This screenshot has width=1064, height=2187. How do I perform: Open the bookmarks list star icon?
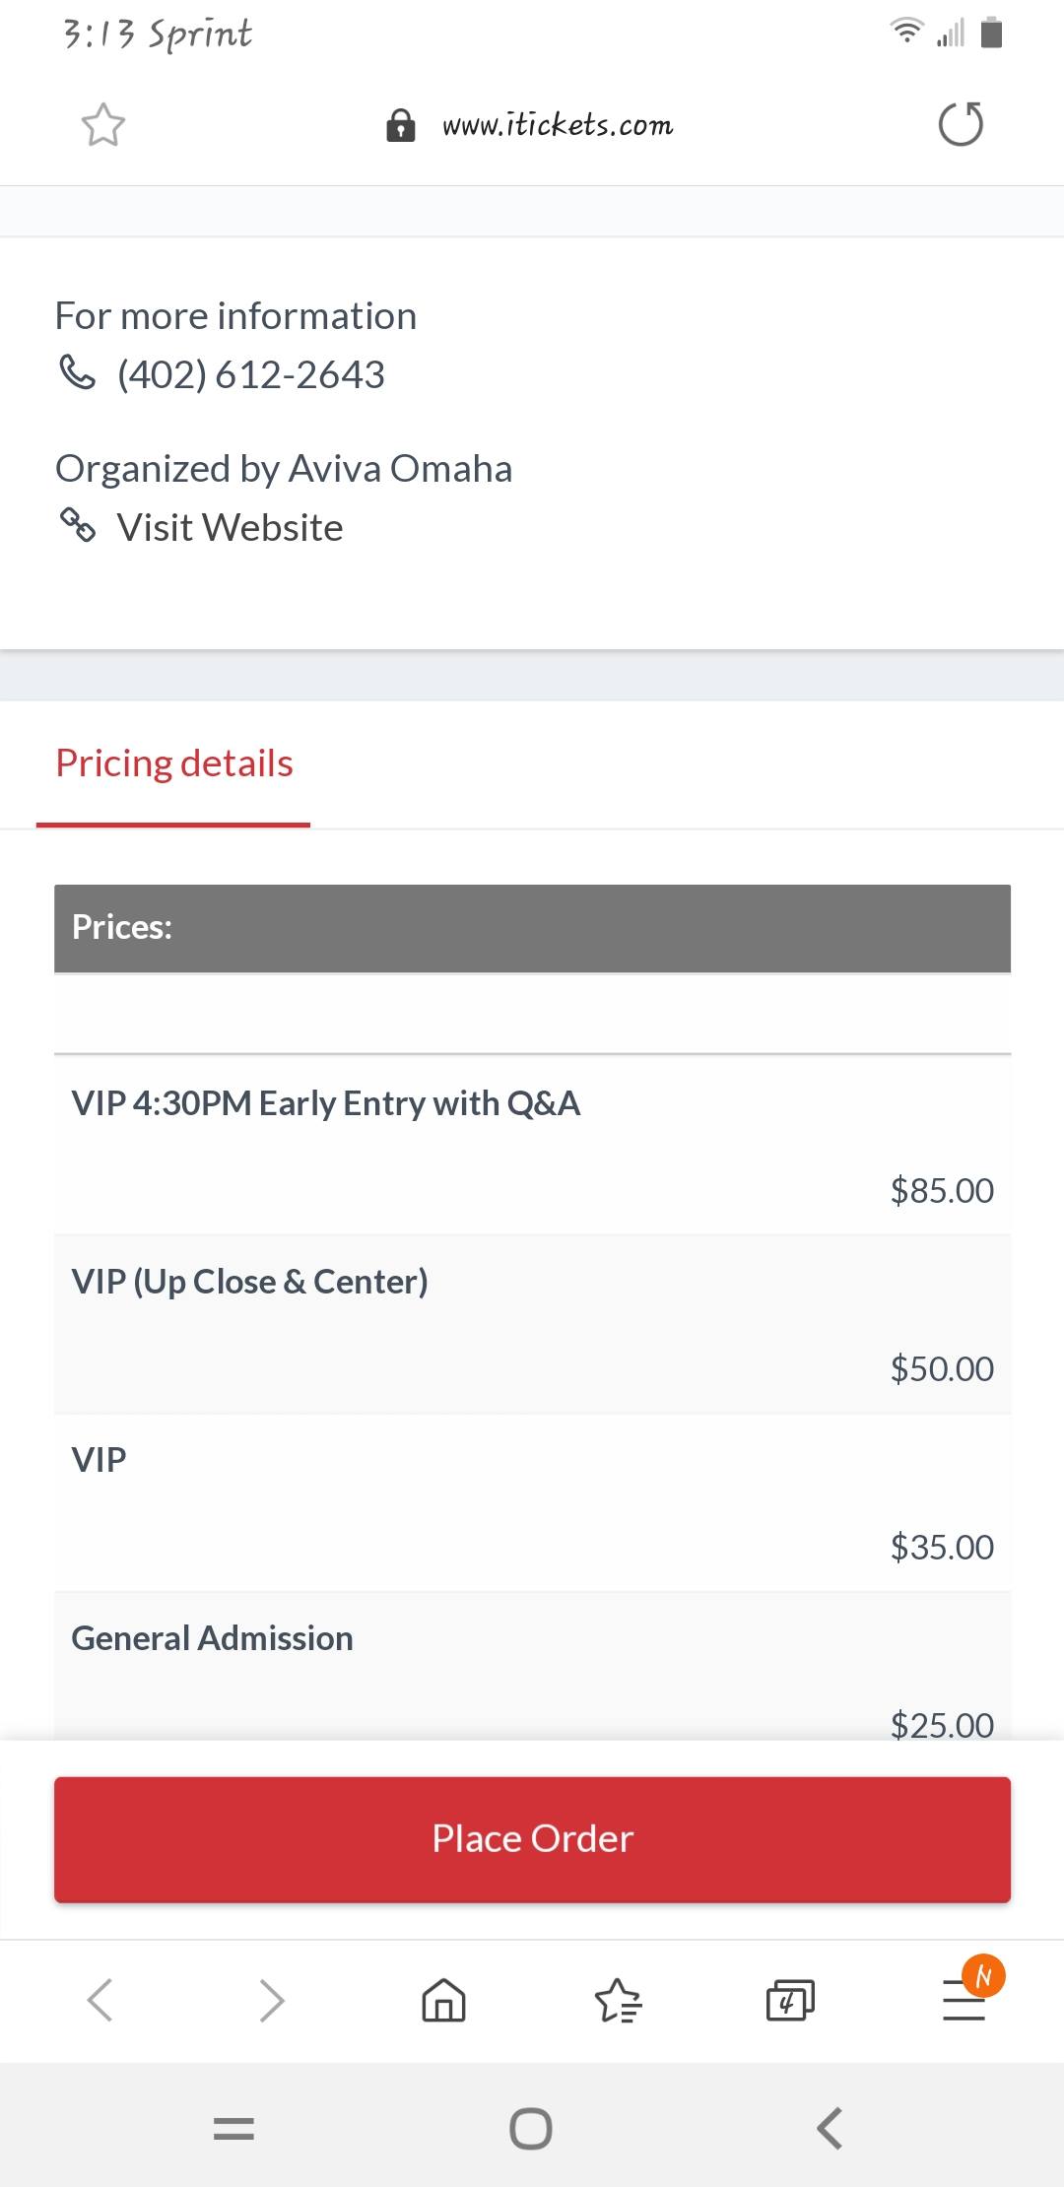point(618,2000)
